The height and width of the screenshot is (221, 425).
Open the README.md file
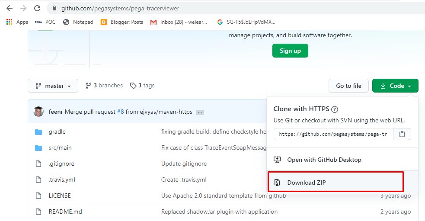click(x=65, y=211)
